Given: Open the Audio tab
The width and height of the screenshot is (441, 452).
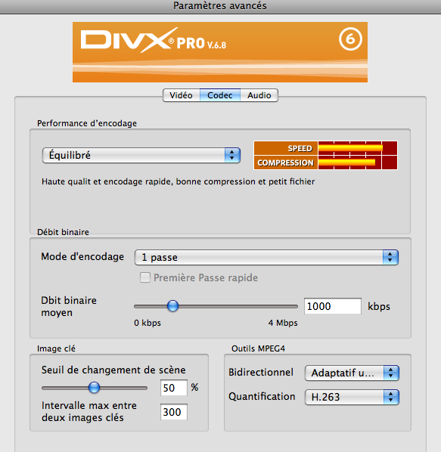Looking at the screenshot, I should 259,95.
